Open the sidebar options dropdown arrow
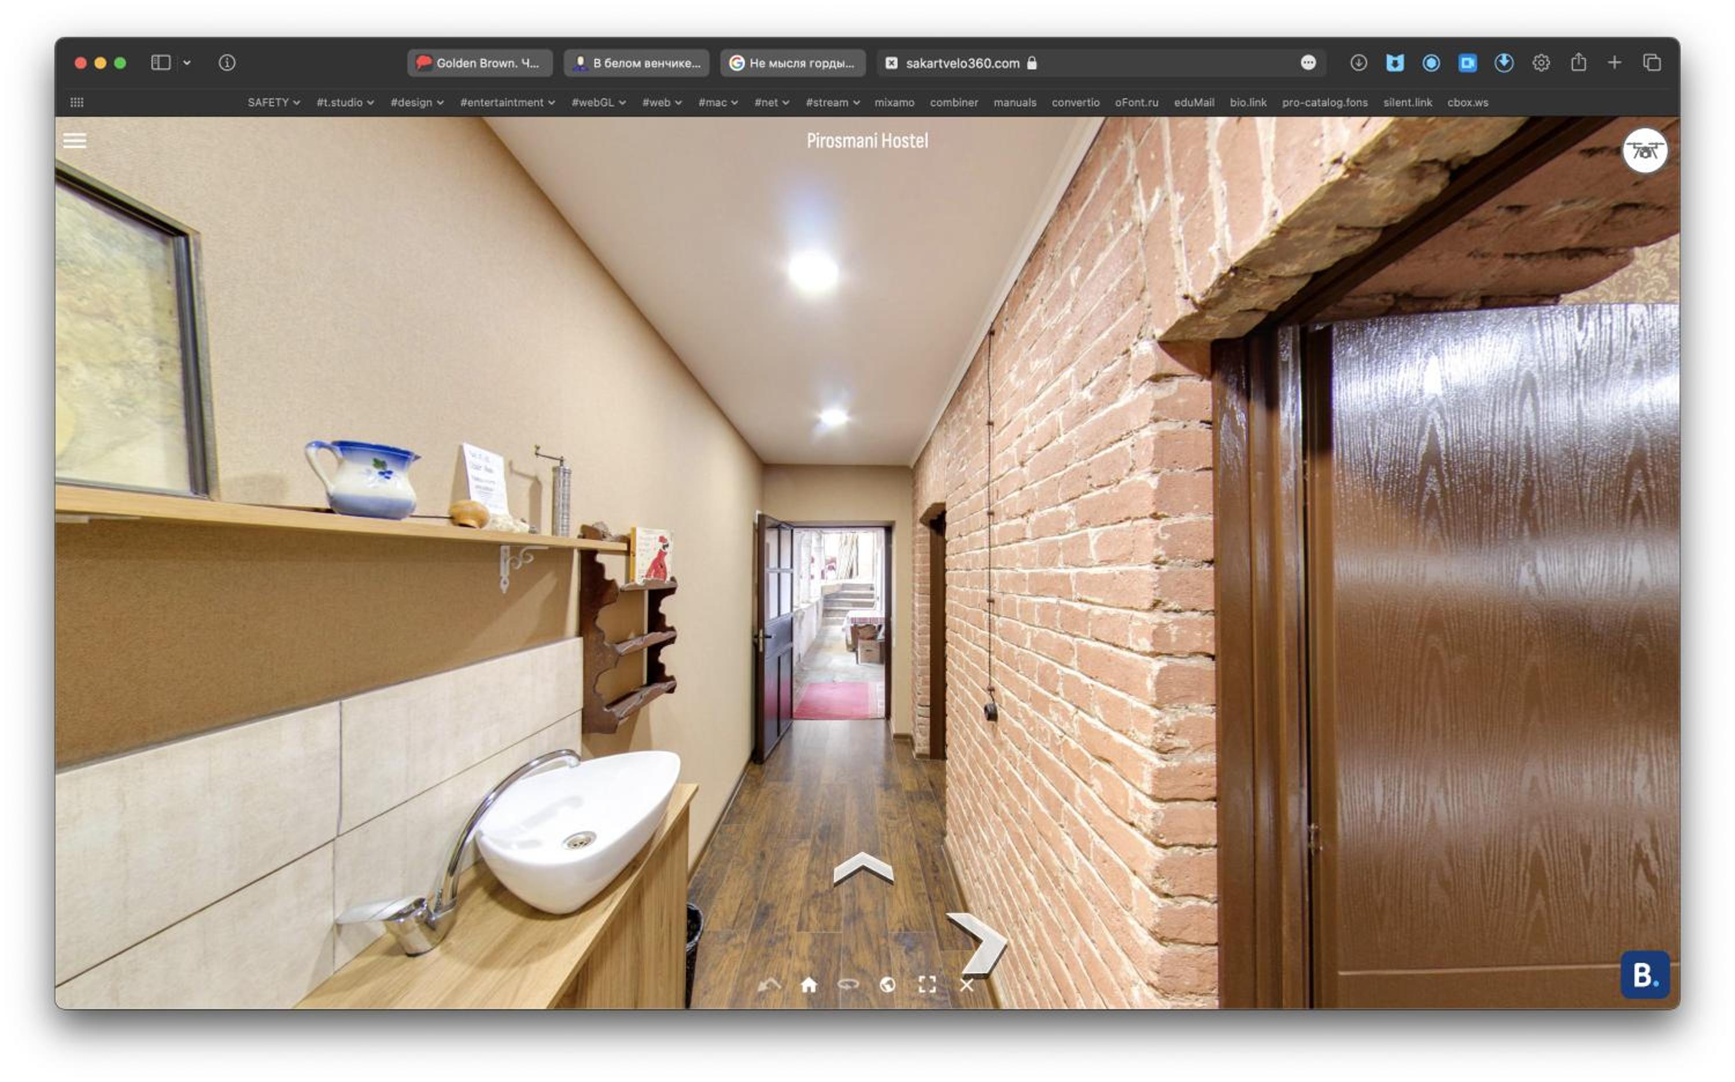The height and width of the screenshot is (1082, 1735). tap(187, 63)
